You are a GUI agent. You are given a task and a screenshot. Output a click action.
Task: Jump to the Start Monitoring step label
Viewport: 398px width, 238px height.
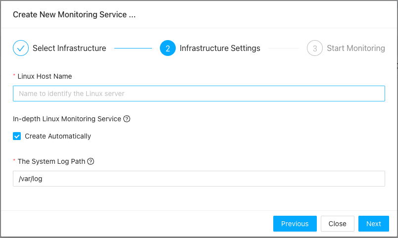[355, 48]
